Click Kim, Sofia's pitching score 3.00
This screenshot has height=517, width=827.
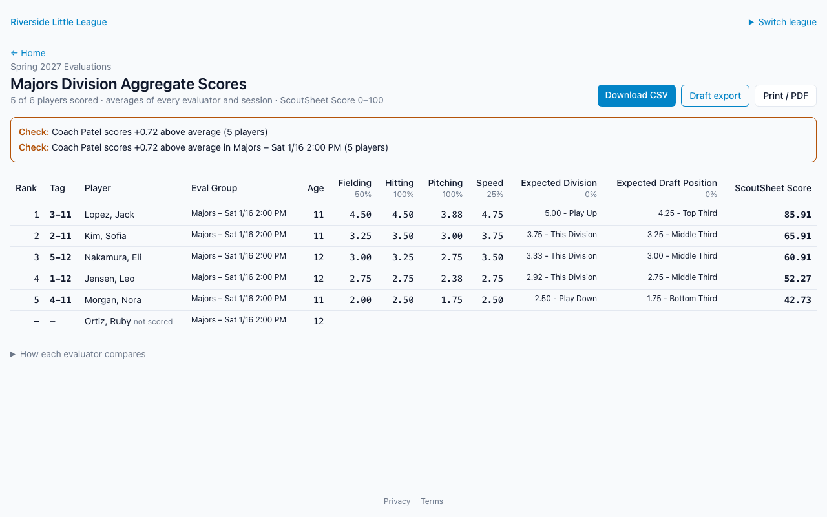452,236
